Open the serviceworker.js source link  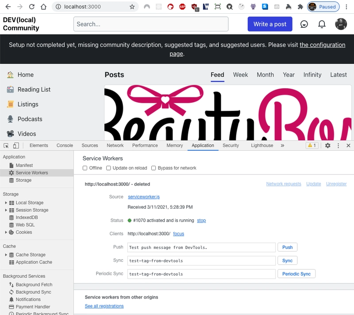144,197
